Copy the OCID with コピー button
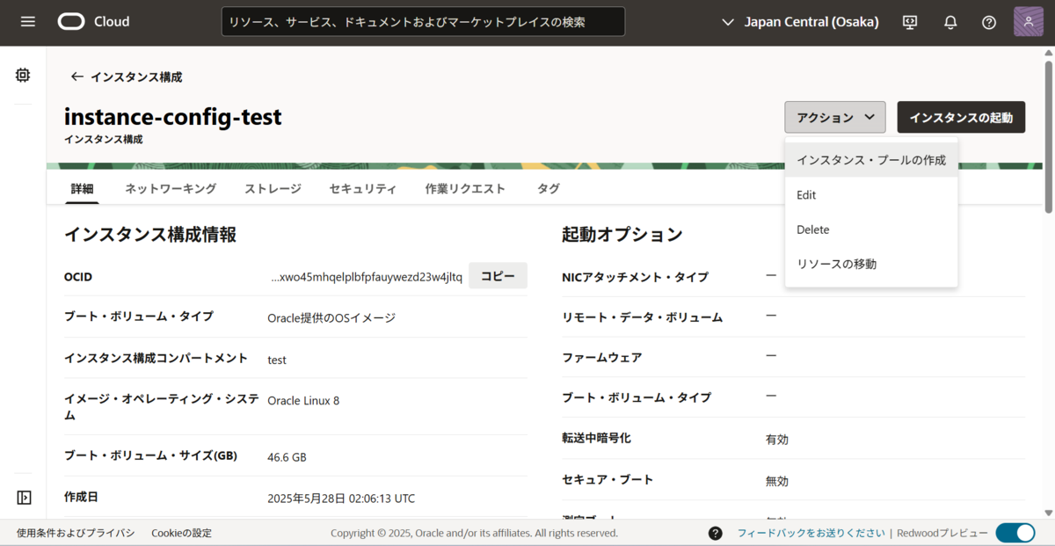This screenshot has width=1055, height=546. point(498,276)
